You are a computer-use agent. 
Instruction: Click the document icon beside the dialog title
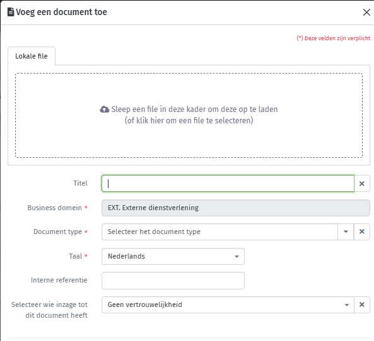pyautogui.click(x=11, y=12)
